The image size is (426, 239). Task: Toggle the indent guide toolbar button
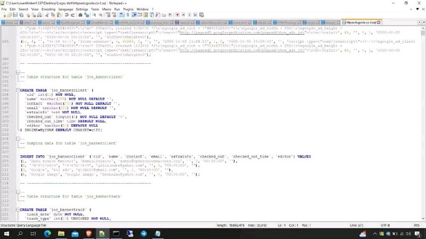[x=134, y=15]
